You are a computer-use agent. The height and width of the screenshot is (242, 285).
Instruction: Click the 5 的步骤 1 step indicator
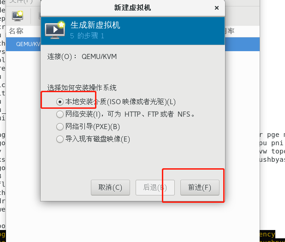coord(87,36)
